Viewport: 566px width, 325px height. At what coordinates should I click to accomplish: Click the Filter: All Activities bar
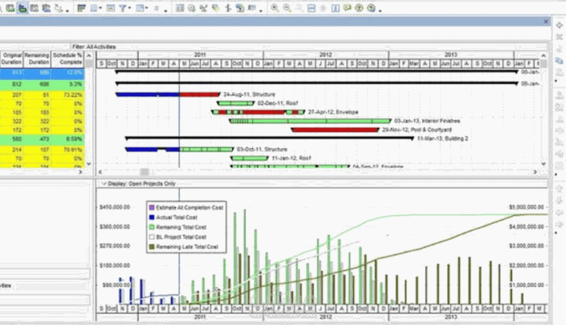(x=94, y=46)
